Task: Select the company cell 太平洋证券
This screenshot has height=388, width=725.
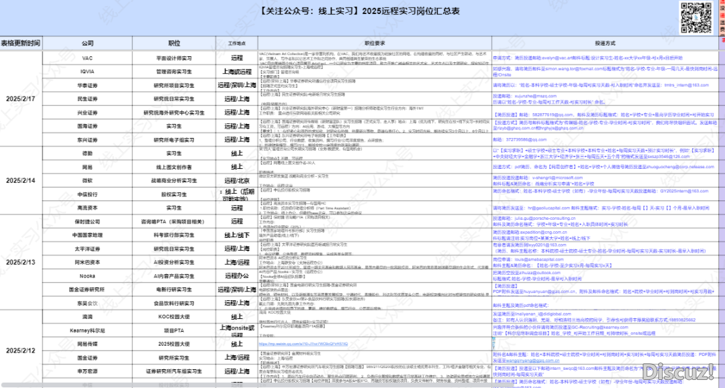Action: [x=87, y=249]
